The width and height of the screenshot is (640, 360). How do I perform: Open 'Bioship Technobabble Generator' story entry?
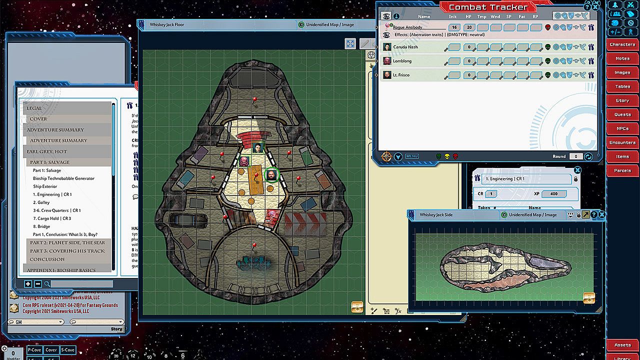63,178
